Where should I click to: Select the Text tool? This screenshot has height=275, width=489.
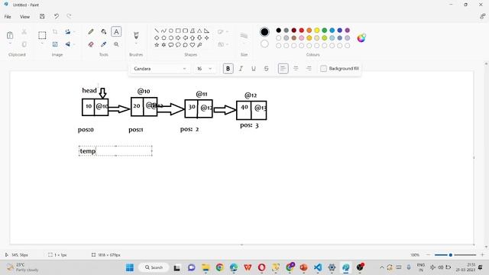116,31
